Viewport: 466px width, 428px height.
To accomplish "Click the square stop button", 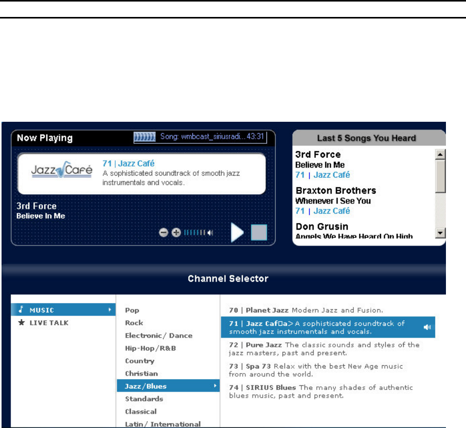I will [x=259, y=232].
